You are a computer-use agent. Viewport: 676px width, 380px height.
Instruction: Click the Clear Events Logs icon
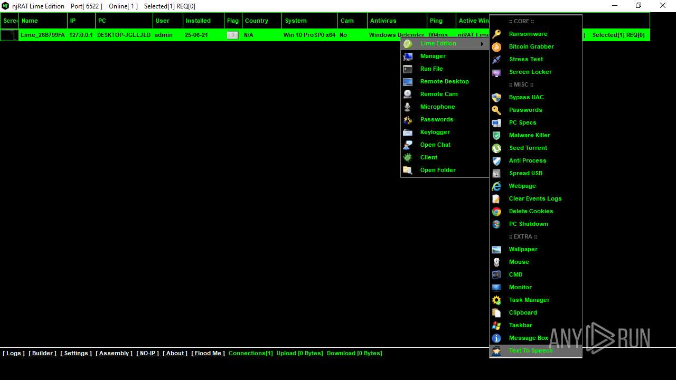(496, 198)
